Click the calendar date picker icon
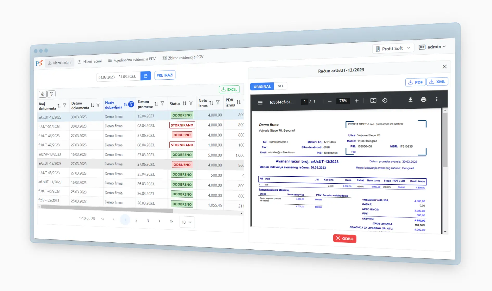The height and width of the screenshot is (291, 492). click(x=146, y=76)
